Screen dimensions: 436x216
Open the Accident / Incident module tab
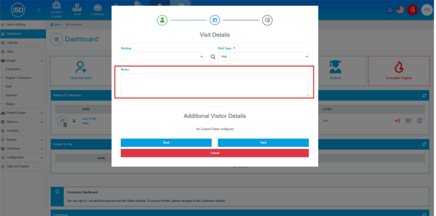tap(56, 8)
